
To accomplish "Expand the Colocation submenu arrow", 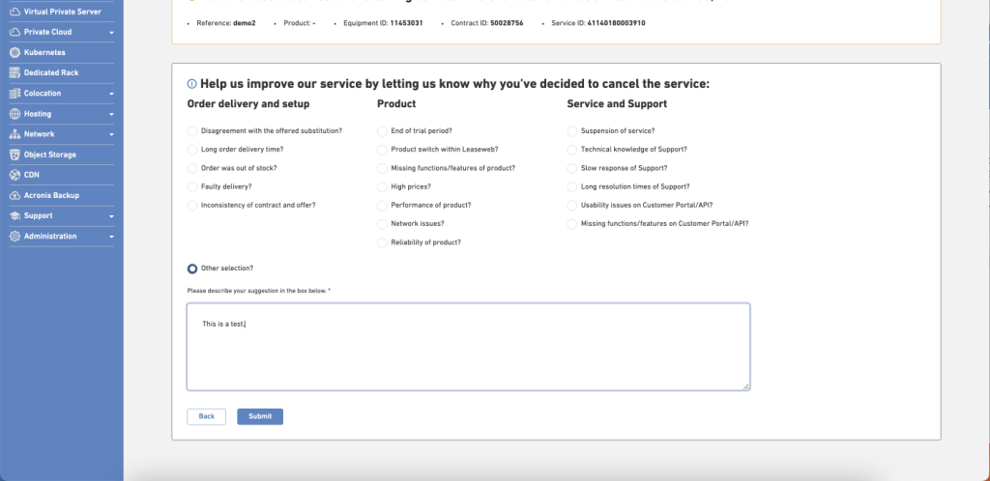I will (112, 94).
